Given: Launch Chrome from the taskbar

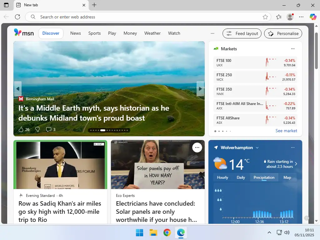Looking at the screenshot, I should [x=167, y=232].
